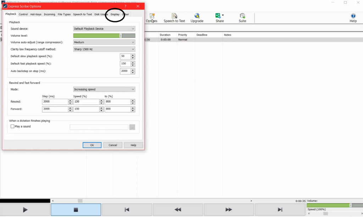Viewport: 363px width, 217px height.
Task: Click the Default slow playback speed field
Action: [125, 56]
